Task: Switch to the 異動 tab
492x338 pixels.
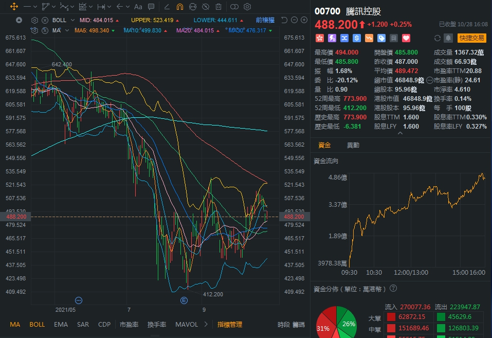Action: click(x=353, y=145)
